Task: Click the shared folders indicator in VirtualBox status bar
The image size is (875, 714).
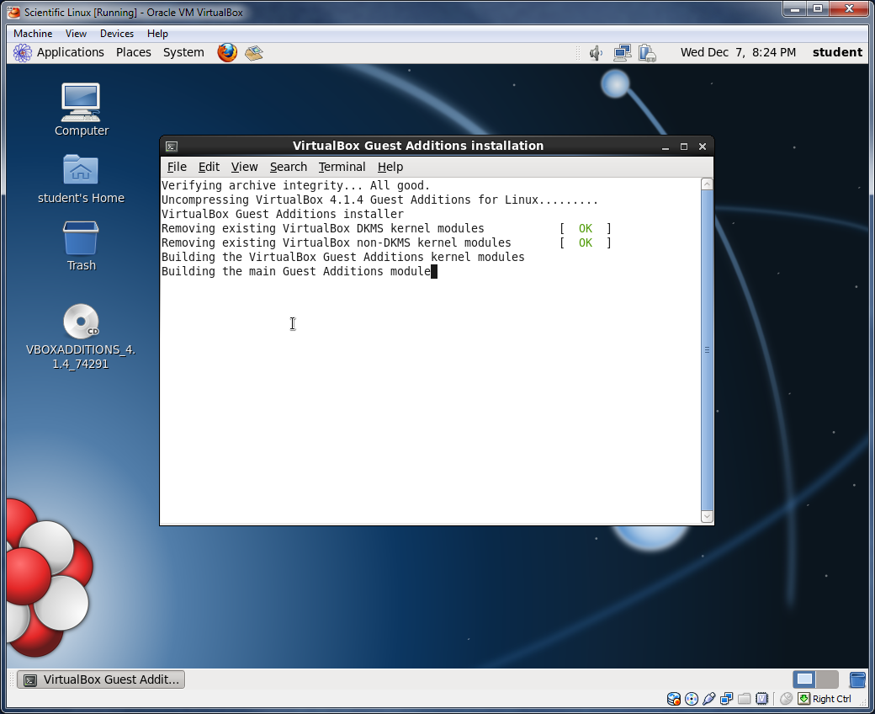Action: click(744, 698)
